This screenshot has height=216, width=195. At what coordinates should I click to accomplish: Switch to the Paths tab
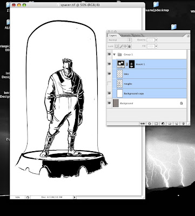pos(137,36)
